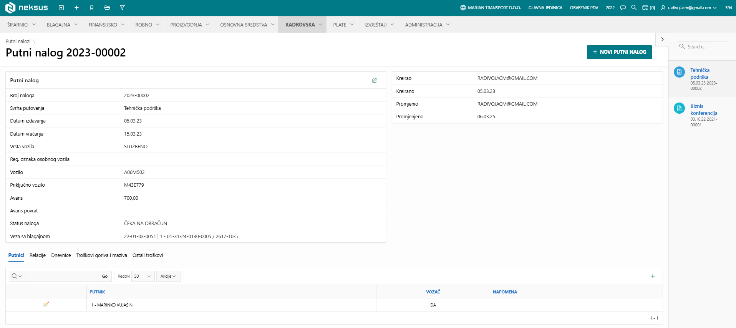Screen dimensions: 736x328
Task: Switch to Troškovi goriva i maziva tab
Action: pyautogui.click(x=101, y=255)
